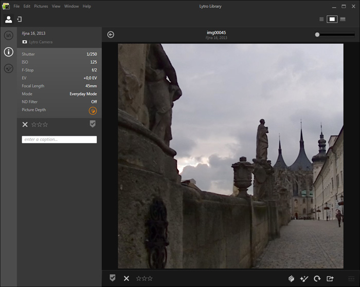The image size is (360, 287).
Task: Click the share/export icon in bottom toolbar
Action: click(x=330, y=278)
